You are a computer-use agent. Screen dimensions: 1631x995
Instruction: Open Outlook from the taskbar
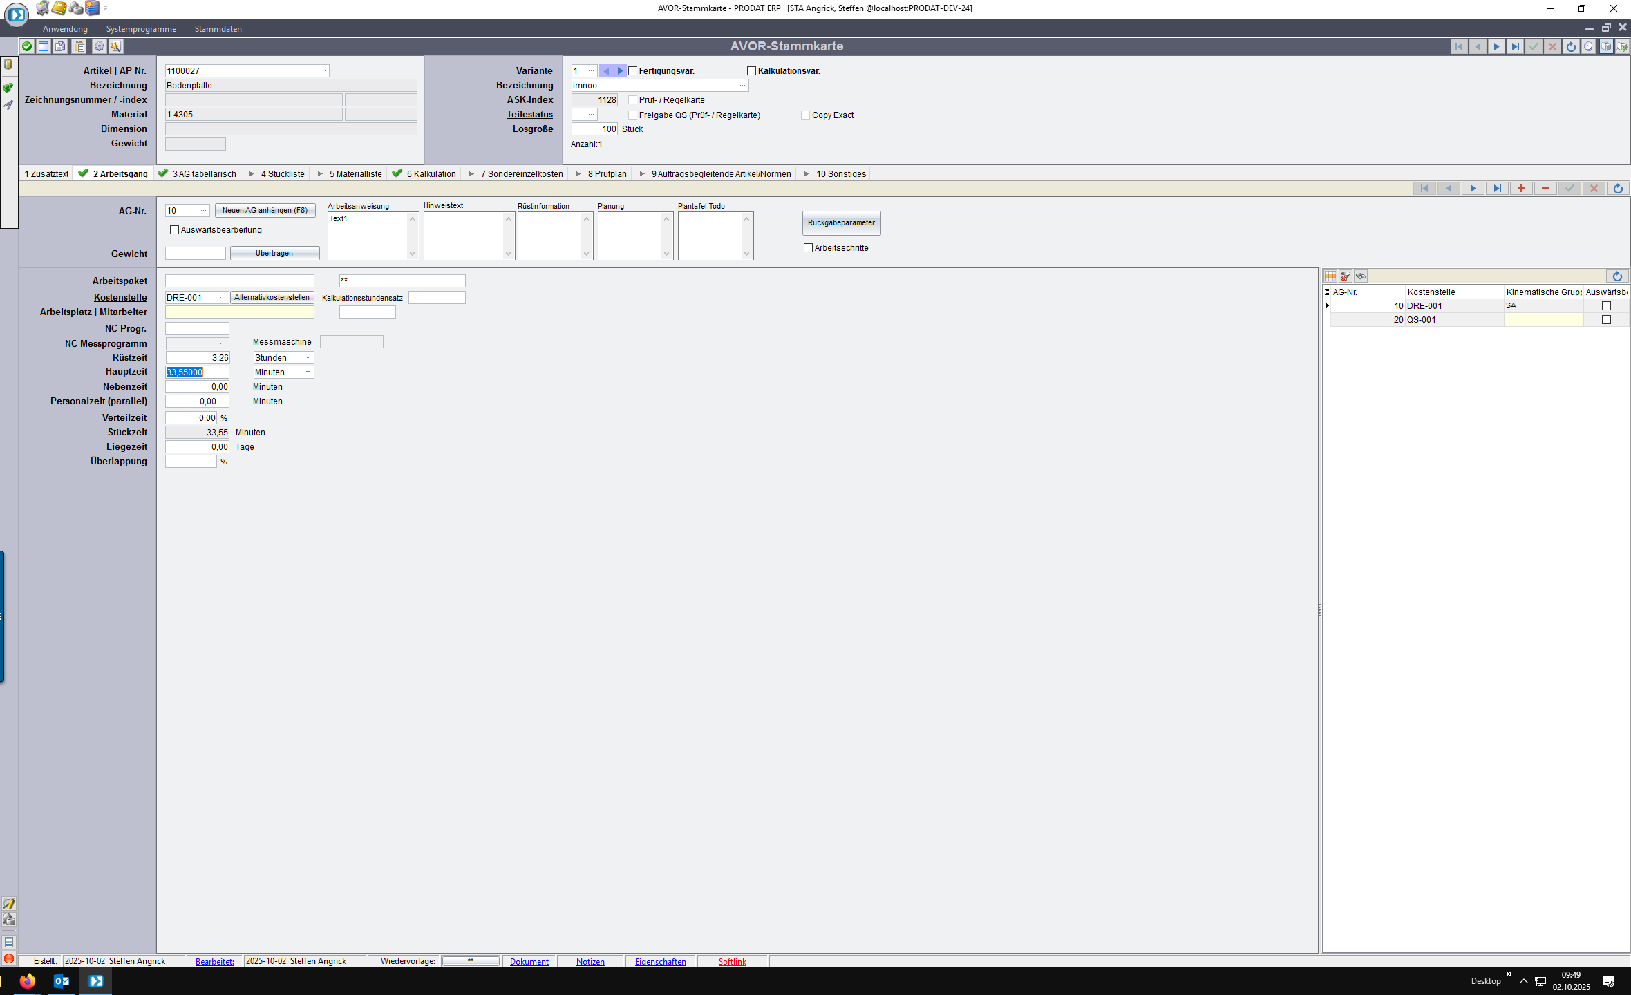(x=61, y=980)
